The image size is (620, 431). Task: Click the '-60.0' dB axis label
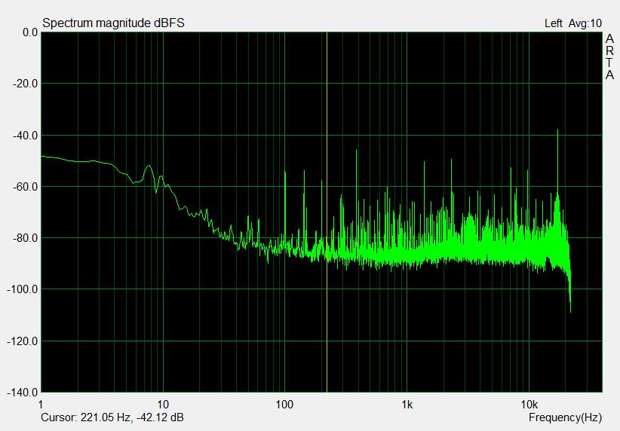(26, 186)
